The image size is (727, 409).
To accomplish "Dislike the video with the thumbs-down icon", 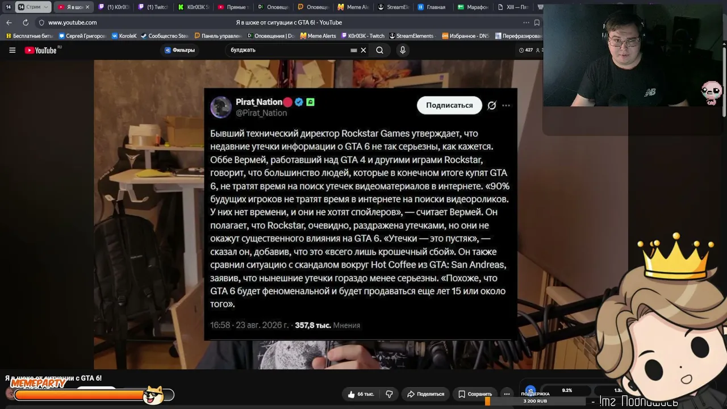I will pos(389,394).
